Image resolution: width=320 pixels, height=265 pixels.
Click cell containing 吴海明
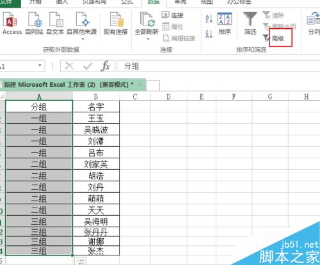(x=96, y=222)
